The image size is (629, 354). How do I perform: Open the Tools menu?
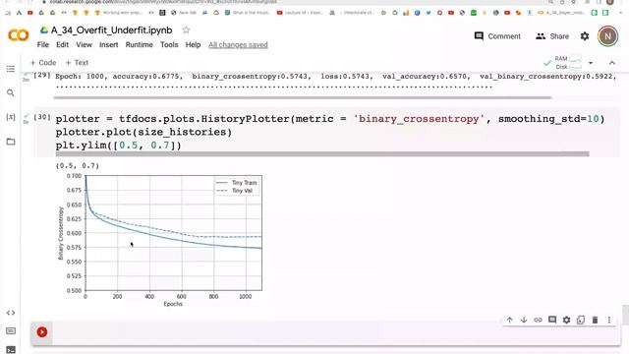tap(169, 44)
